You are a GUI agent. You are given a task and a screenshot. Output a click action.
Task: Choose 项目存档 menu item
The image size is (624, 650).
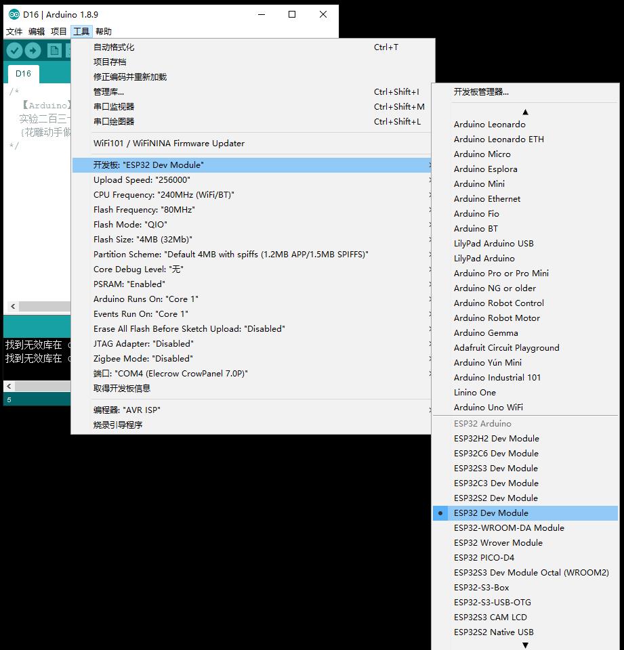click(x=253, y=62)
